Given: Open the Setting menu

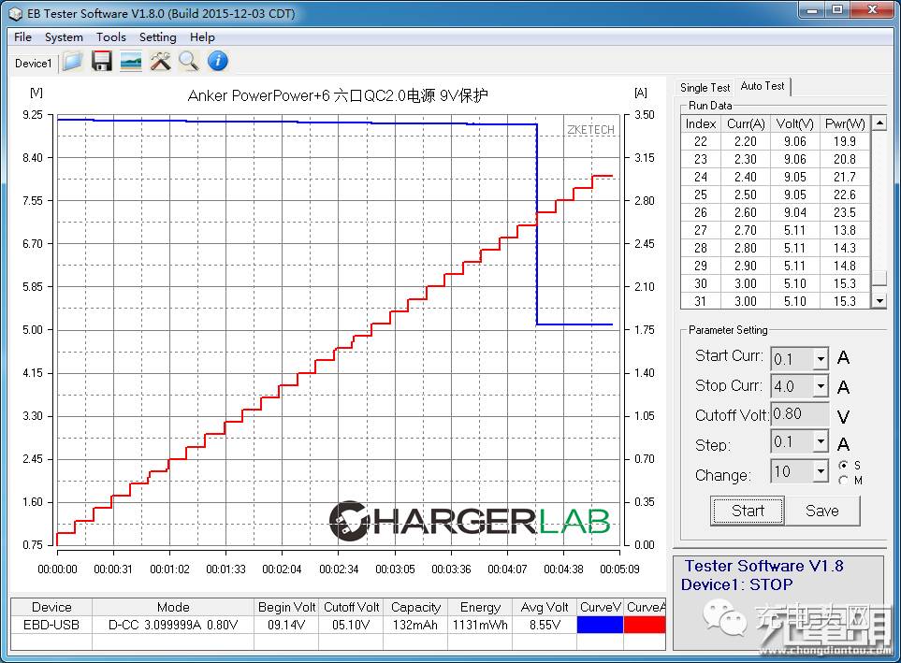Looking at the screenshot, I should click(157, 37).
